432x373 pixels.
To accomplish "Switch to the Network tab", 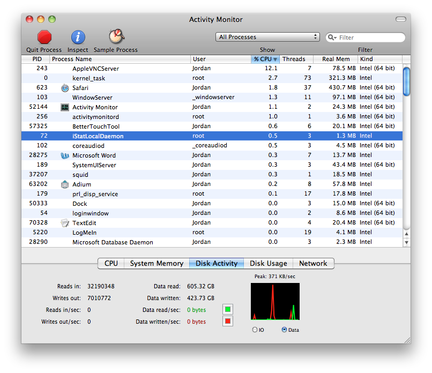I will 313,263.
